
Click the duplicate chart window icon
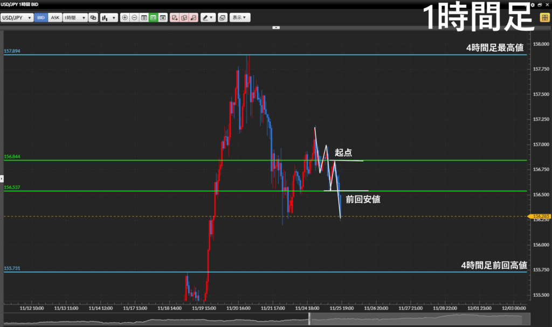[x=223, y=17]
